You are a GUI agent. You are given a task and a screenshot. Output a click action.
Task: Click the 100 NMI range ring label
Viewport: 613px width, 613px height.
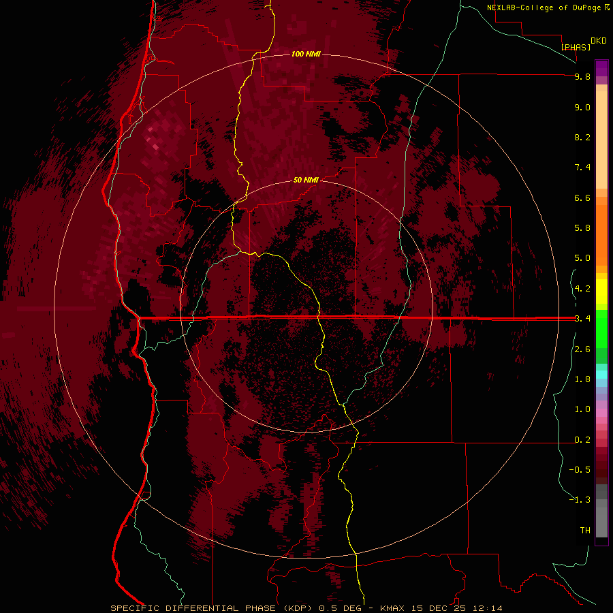pos(306,54)
